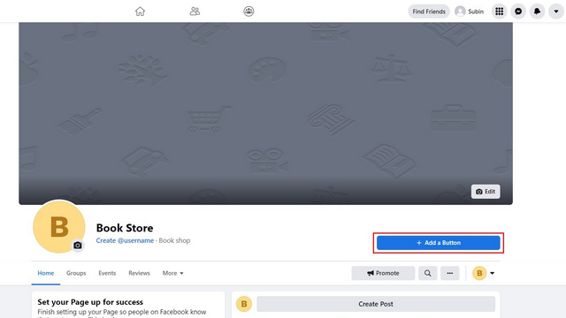Switch to the Reviews tab
Viewport: 566px width, 318px height.
(x=139, y=273)
